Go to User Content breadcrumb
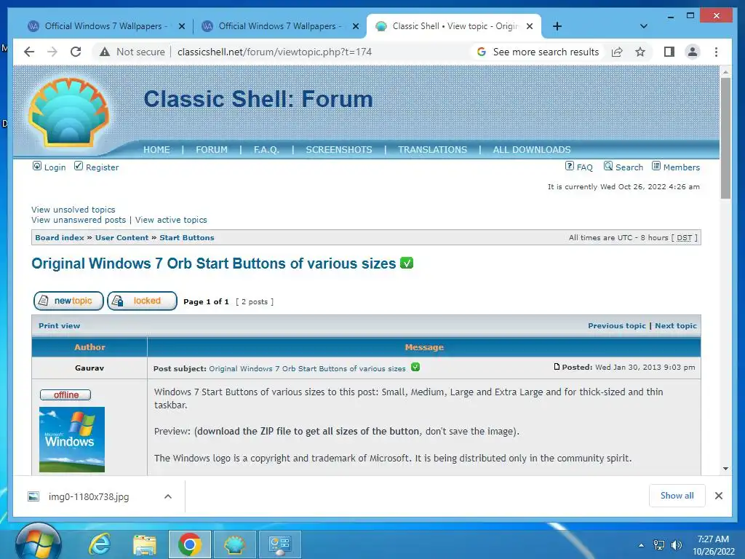Screen dimensions: 745x559 tap(121, 238)
